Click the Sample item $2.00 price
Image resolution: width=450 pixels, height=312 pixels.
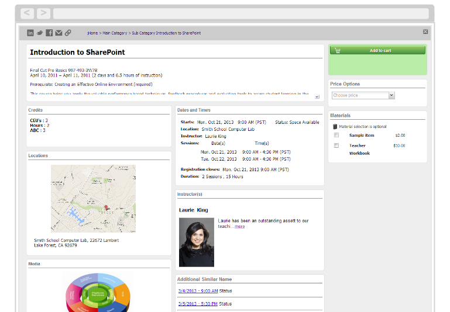400,135
